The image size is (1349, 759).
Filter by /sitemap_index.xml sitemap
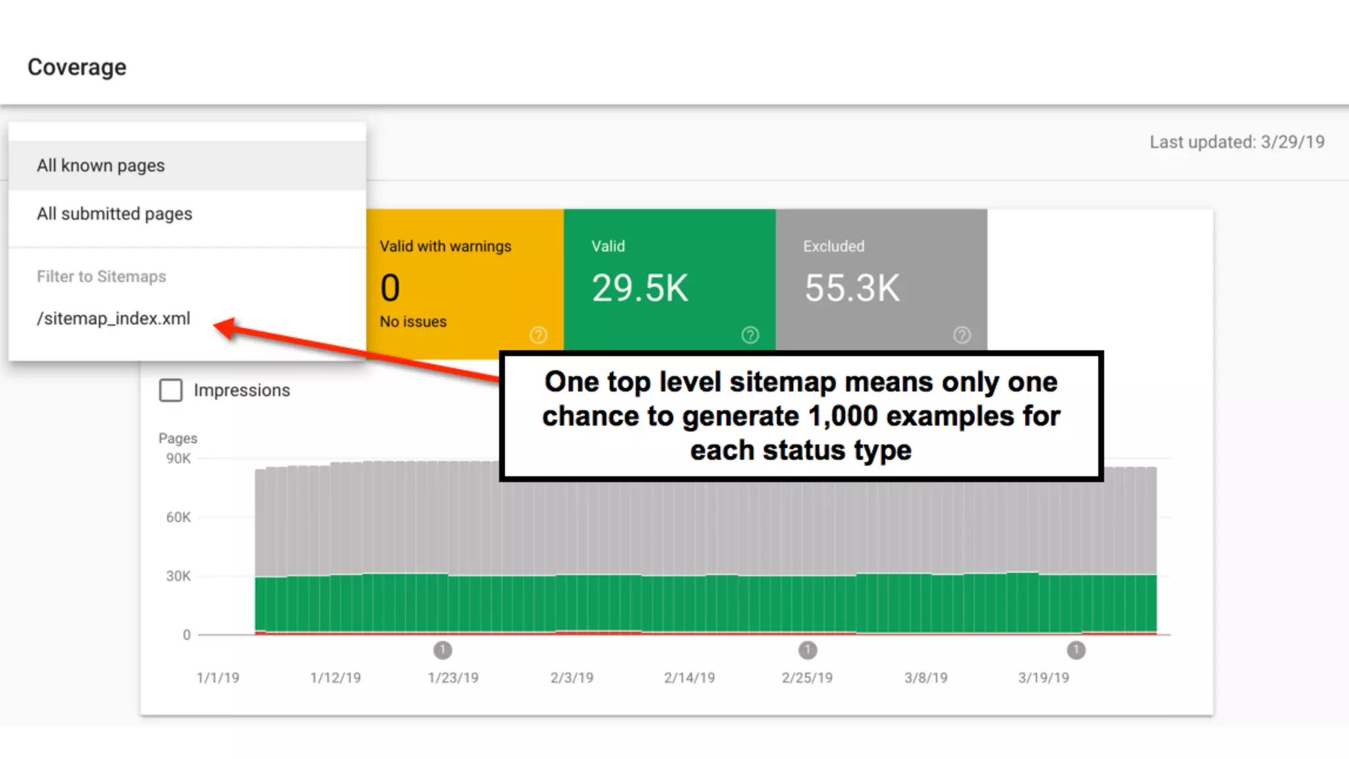113,318
